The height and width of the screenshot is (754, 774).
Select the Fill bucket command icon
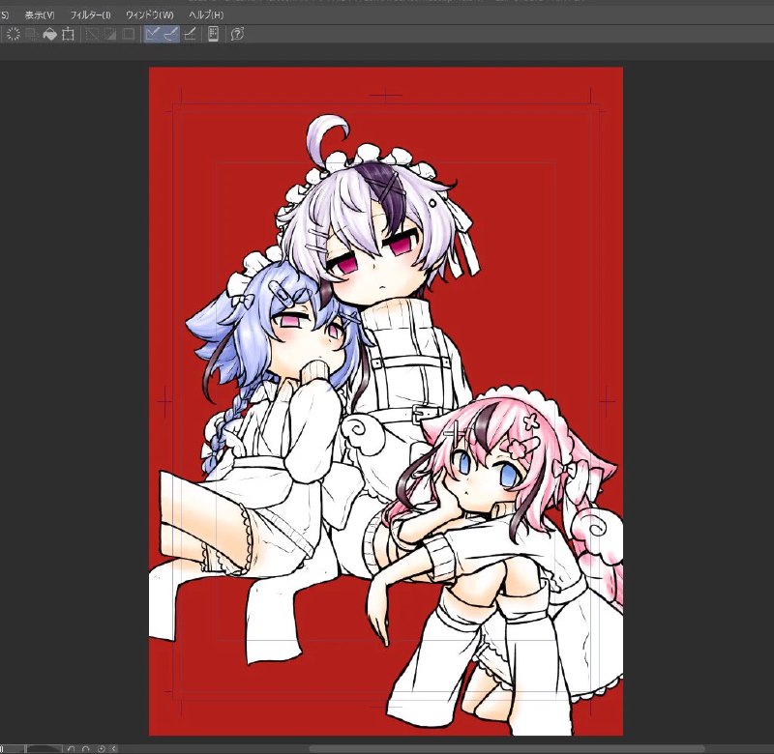[50, 34]
